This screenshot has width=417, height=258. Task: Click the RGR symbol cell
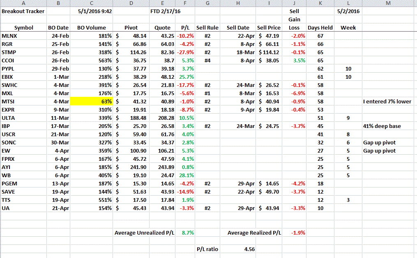pyautogui.click(x=23, y=44)
